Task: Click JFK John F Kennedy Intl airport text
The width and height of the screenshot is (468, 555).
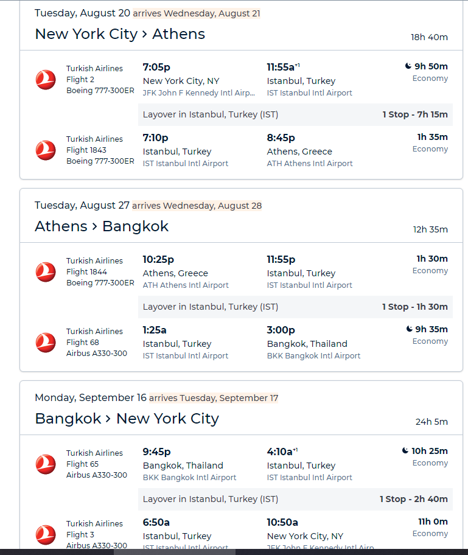Action: pos(198,92)
